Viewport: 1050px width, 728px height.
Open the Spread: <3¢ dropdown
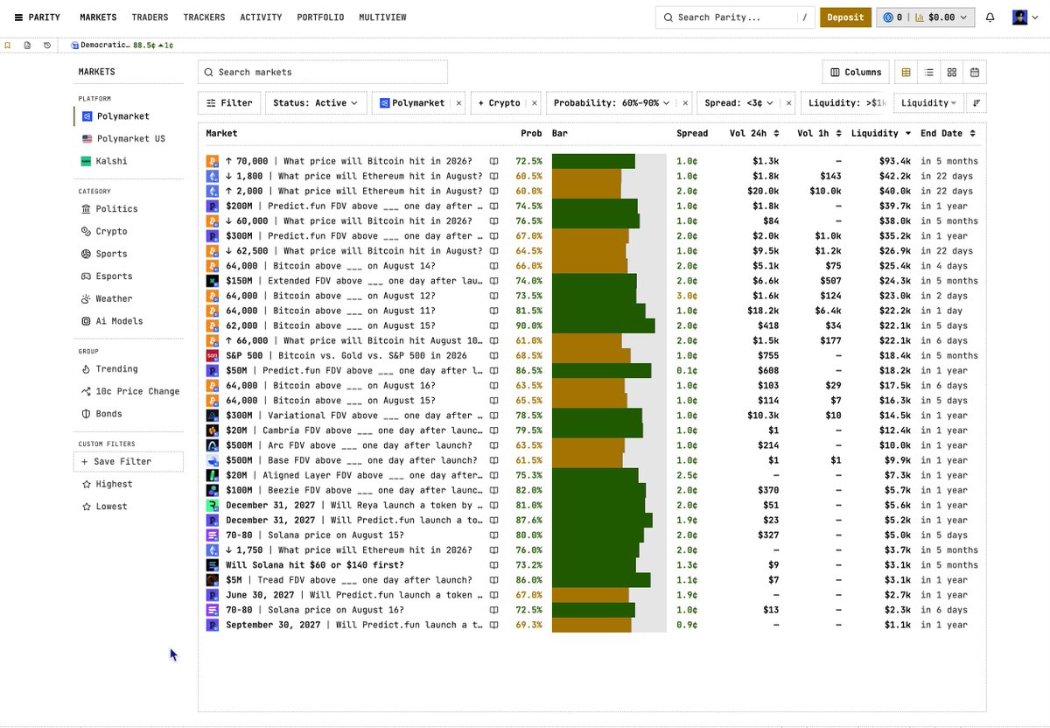pyautogui.click(x=740, y=103)
